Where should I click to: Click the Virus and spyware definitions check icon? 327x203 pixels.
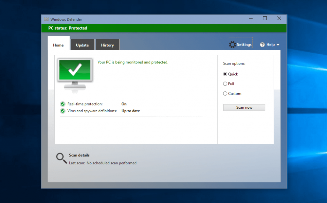pos(63,111)
